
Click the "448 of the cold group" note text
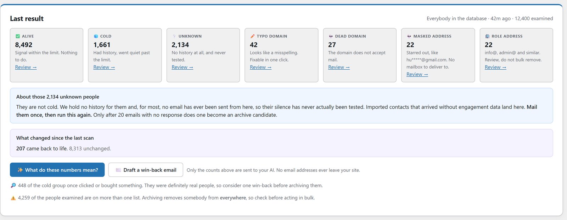click(x=170, y=185)
